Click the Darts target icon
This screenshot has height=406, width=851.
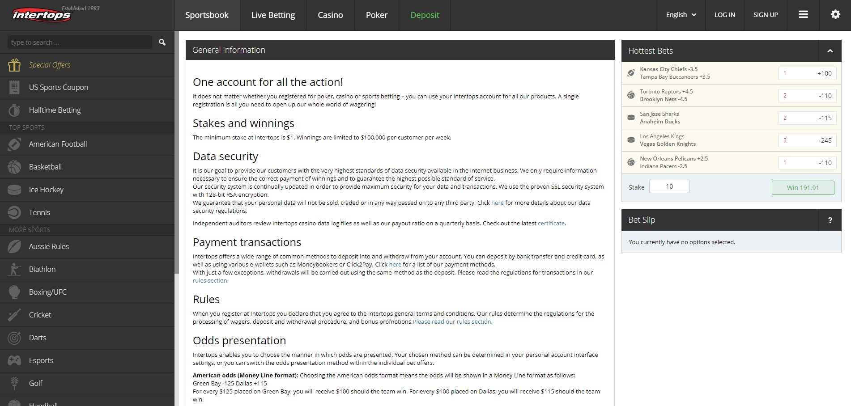pos(14,338)
